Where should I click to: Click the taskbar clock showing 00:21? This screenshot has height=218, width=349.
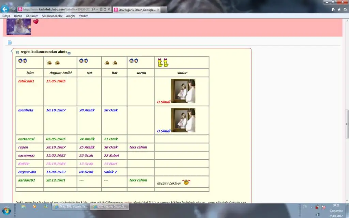pyautogui.click(x=336, y=205)
